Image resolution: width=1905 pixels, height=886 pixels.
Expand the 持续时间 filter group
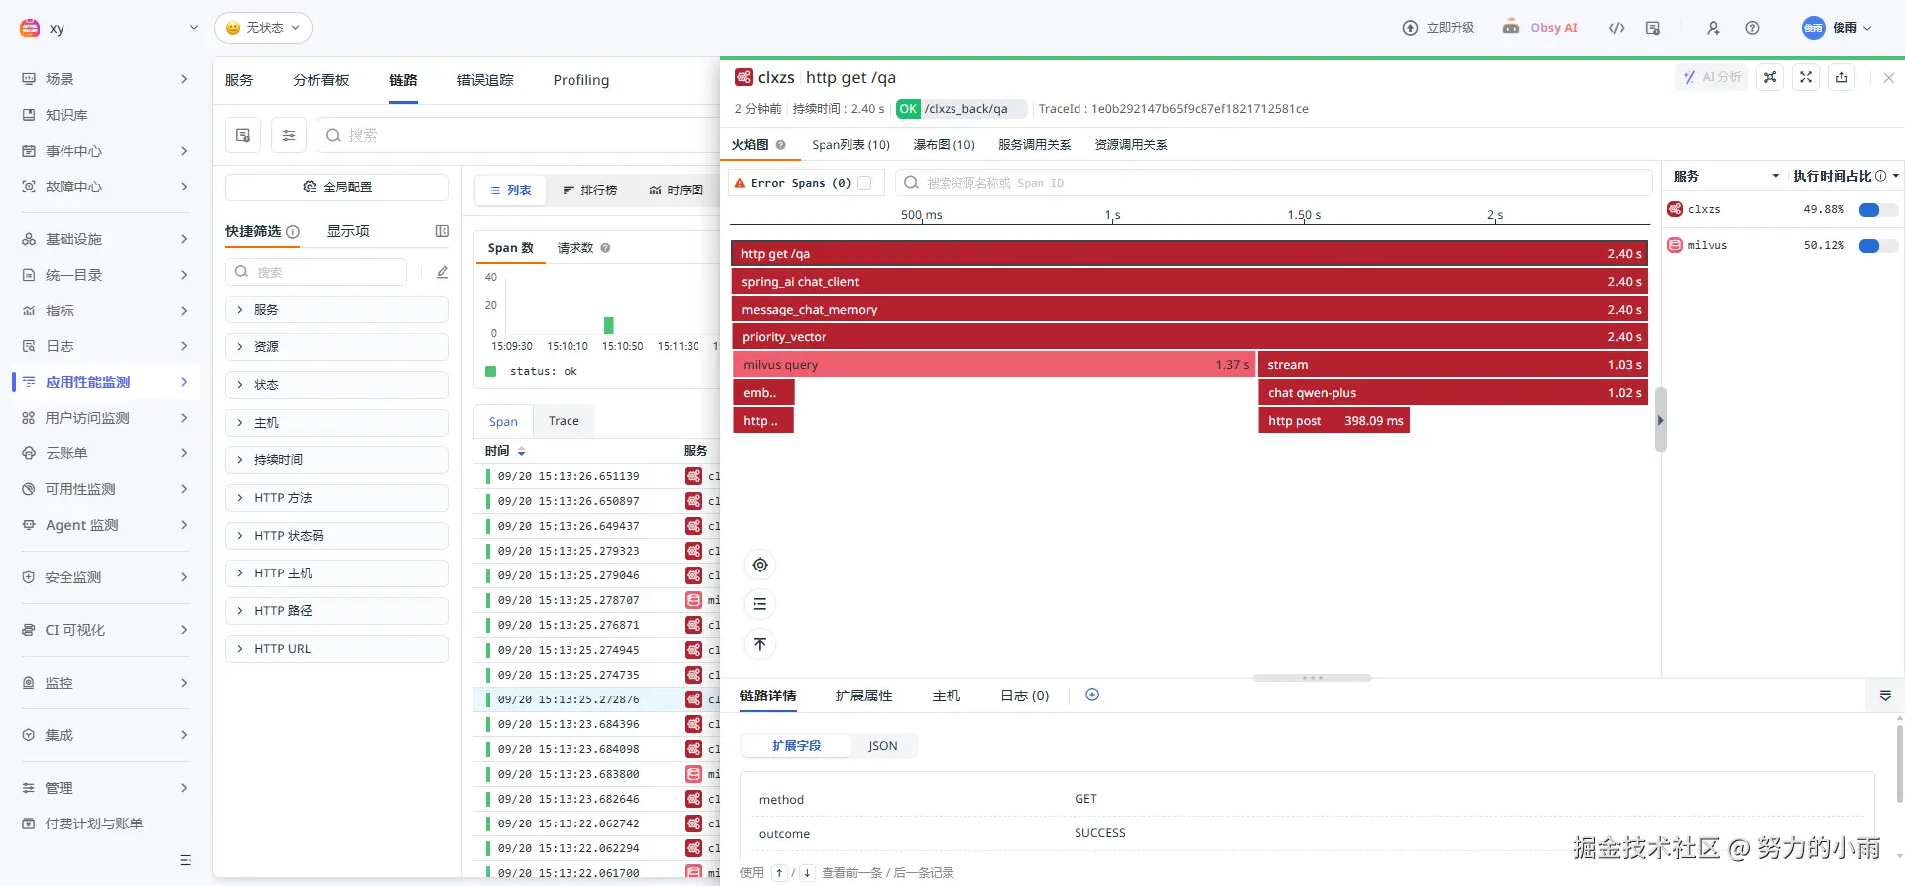click(x=337, y=460)
